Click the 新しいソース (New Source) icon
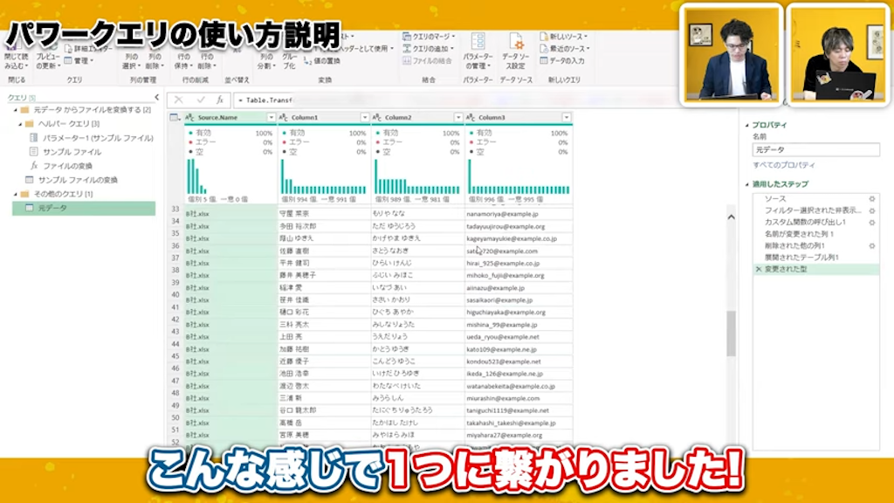The image size is (894, 503). 543,35
